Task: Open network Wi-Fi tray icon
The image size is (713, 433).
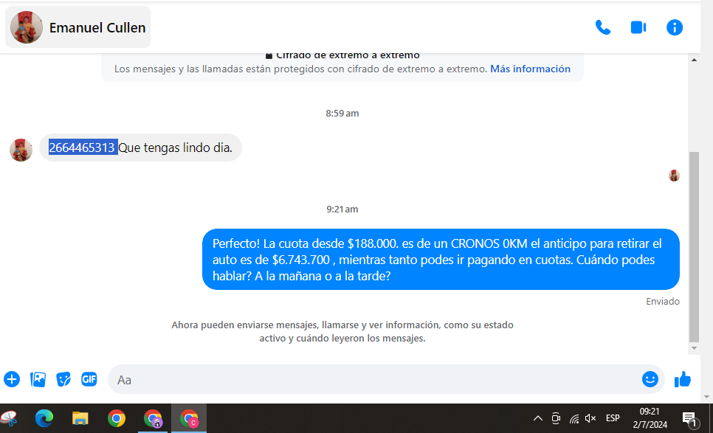Action: coord(573,418)
